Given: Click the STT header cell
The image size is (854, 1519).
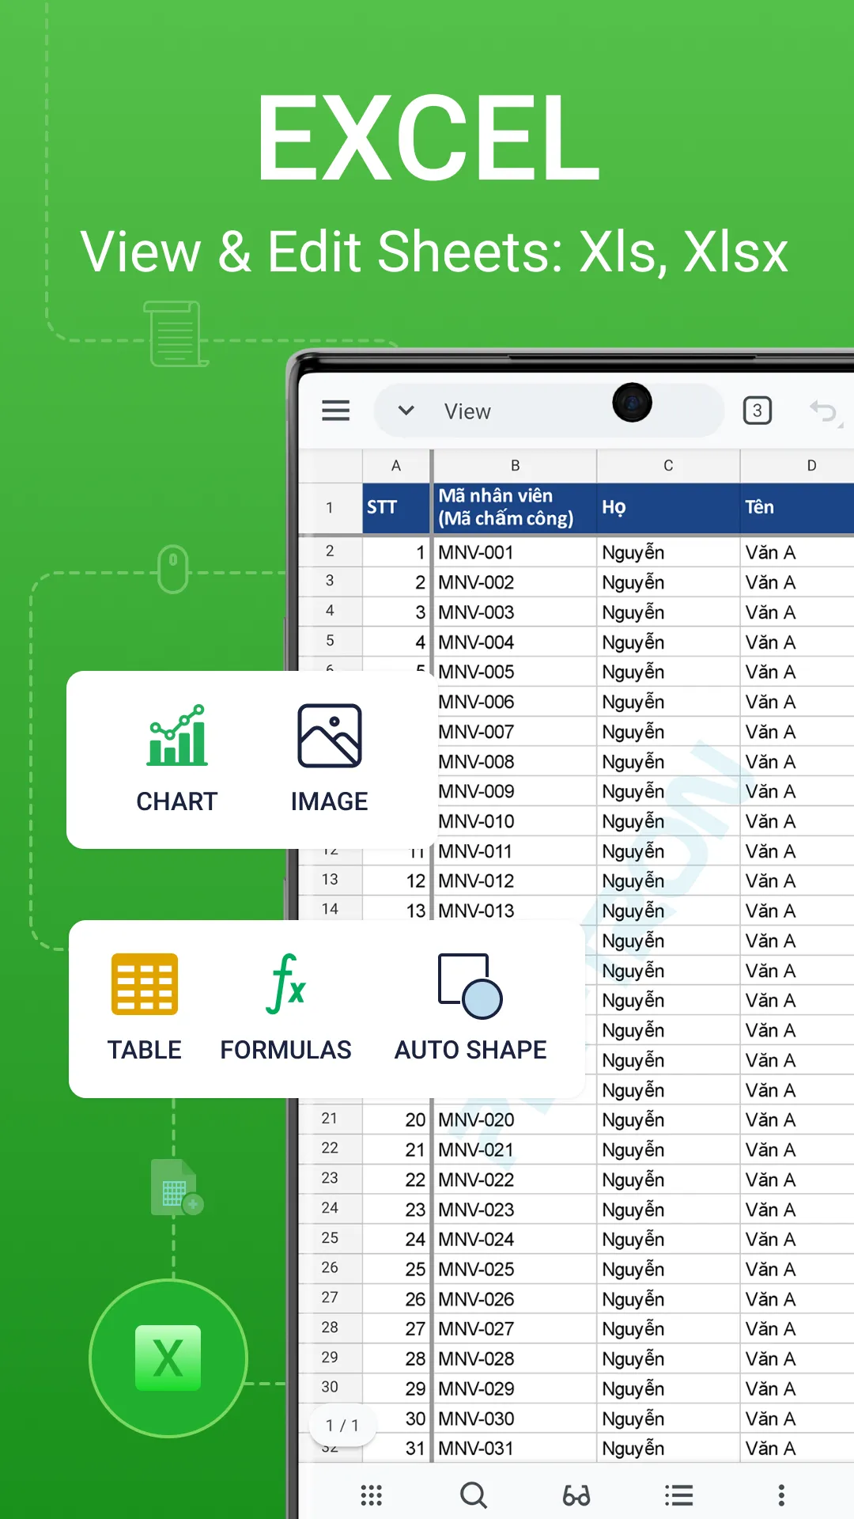Looking at the screenshot, I should [x=396, y=508].
